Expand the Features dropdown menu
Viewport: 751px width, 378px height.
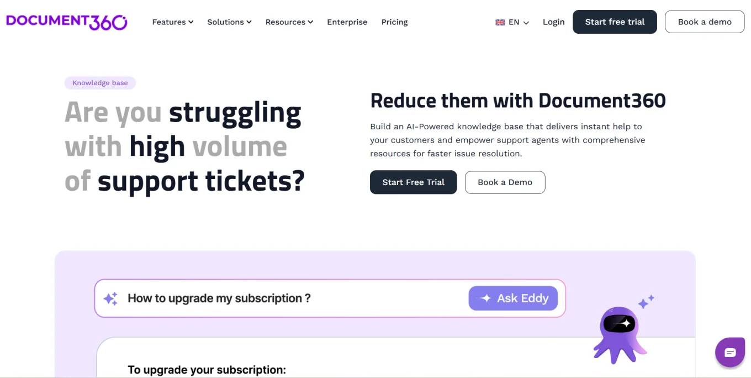pyautogui.click(x=173, y=22)
